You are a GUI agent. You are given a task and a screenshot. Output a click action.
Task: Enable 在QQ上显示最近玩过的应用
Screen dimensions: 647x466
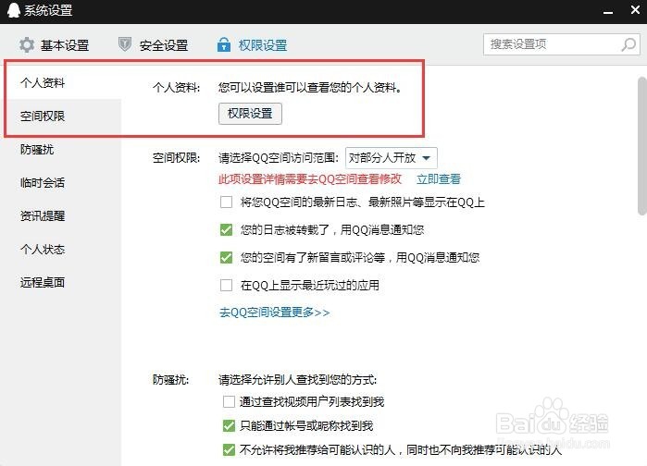tap(226, 285)
